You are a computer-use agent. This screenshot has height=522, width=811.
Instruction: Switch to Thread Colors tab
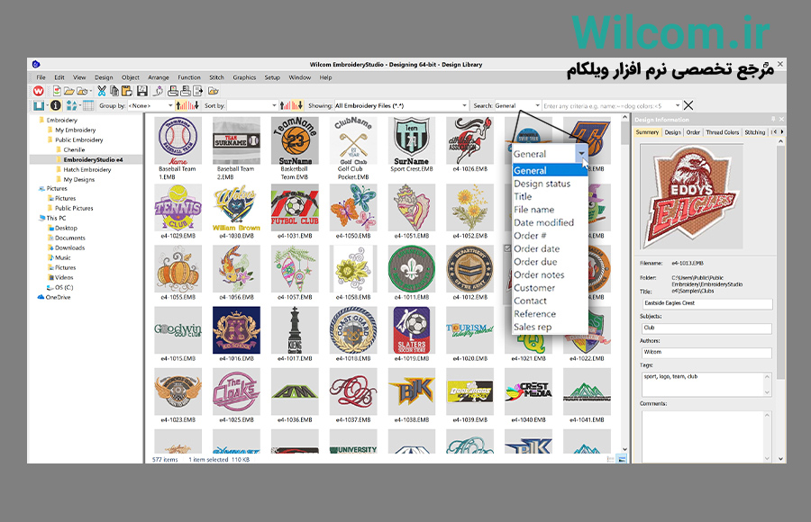point(722,132)
